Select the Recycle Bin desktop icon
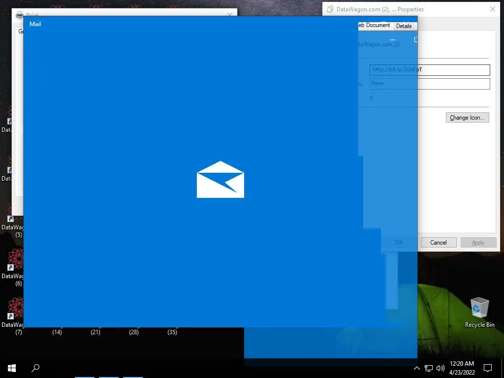The height and width of the screenshot is (378, 504). coord(479,313)
